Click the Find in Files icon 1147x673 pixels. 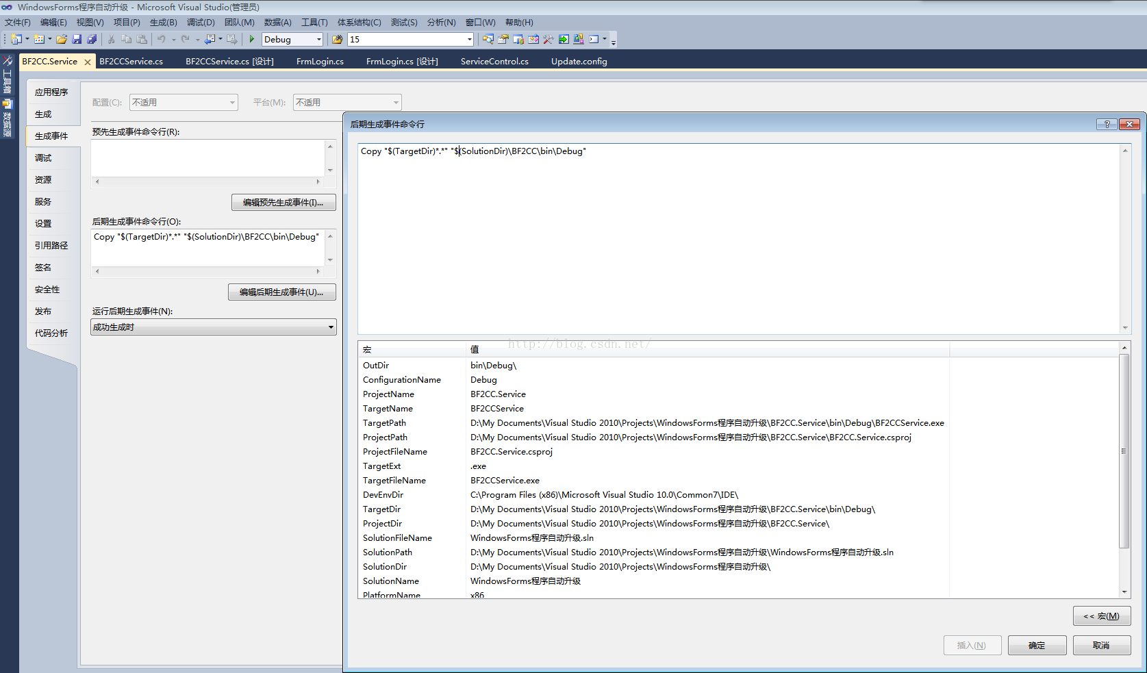337,39
